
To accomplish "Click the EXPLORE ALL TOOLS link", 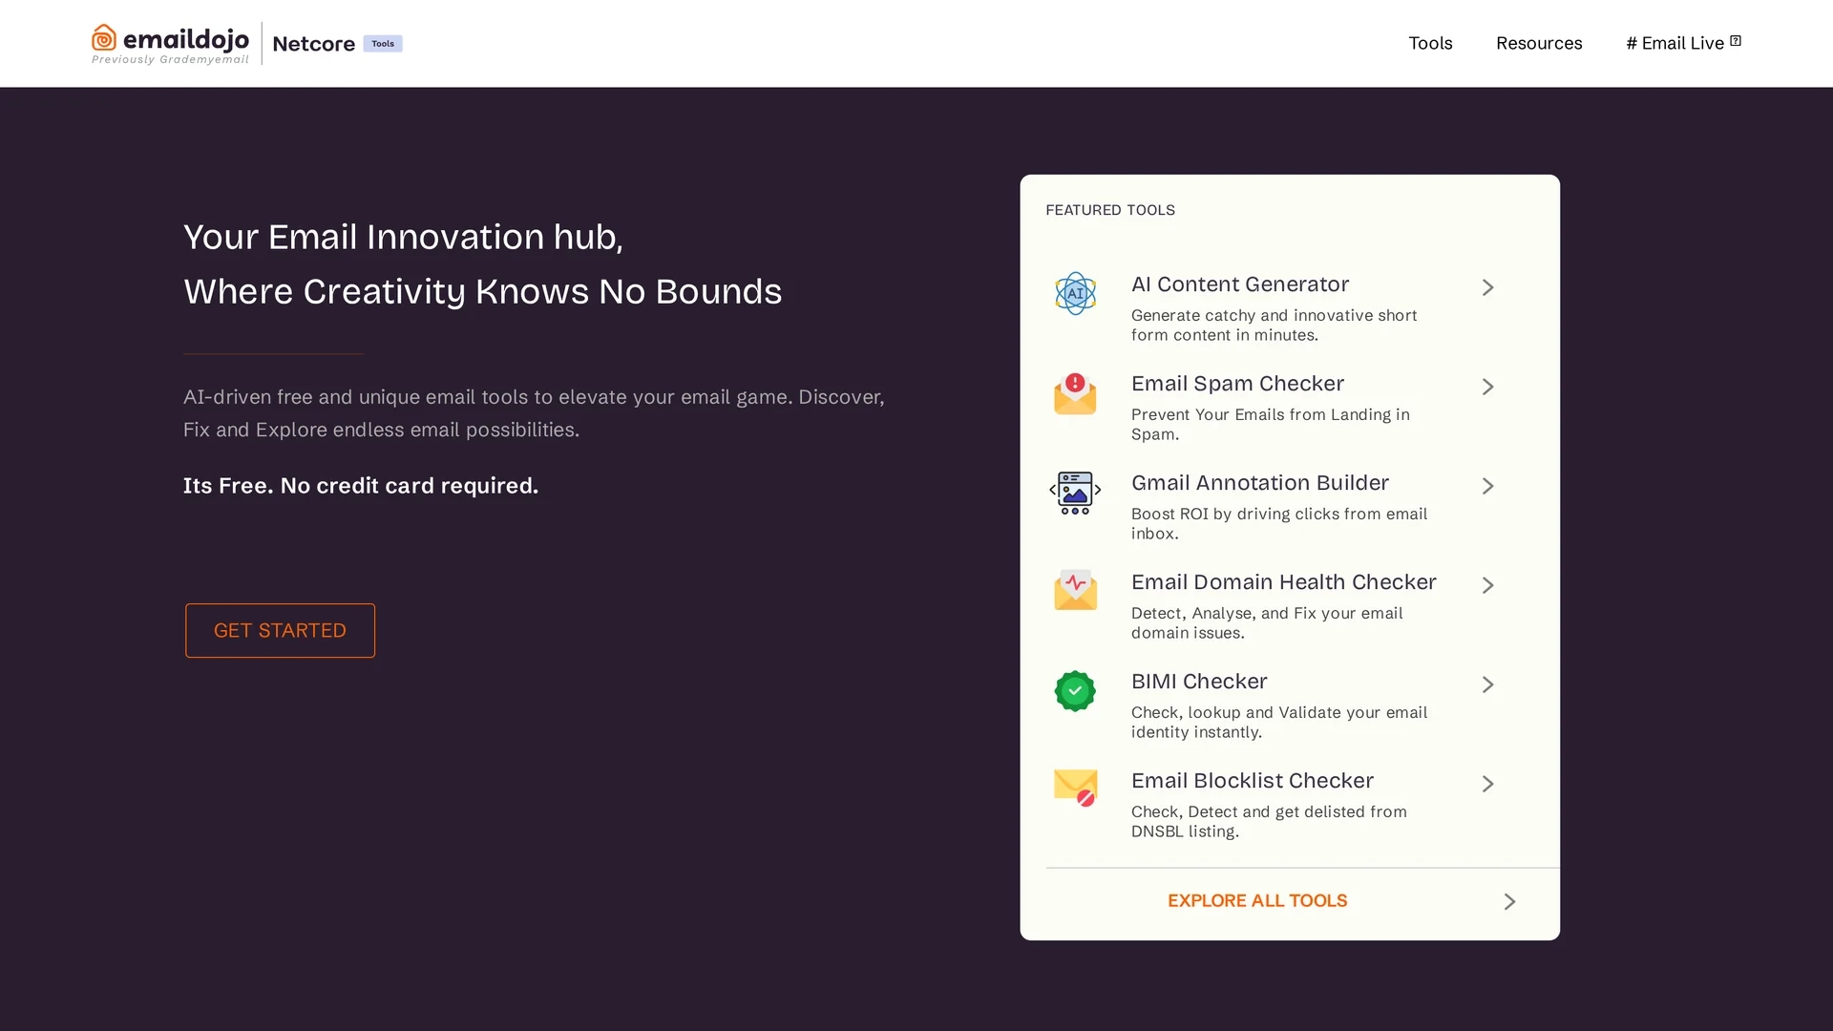I will click(1257, 900).
